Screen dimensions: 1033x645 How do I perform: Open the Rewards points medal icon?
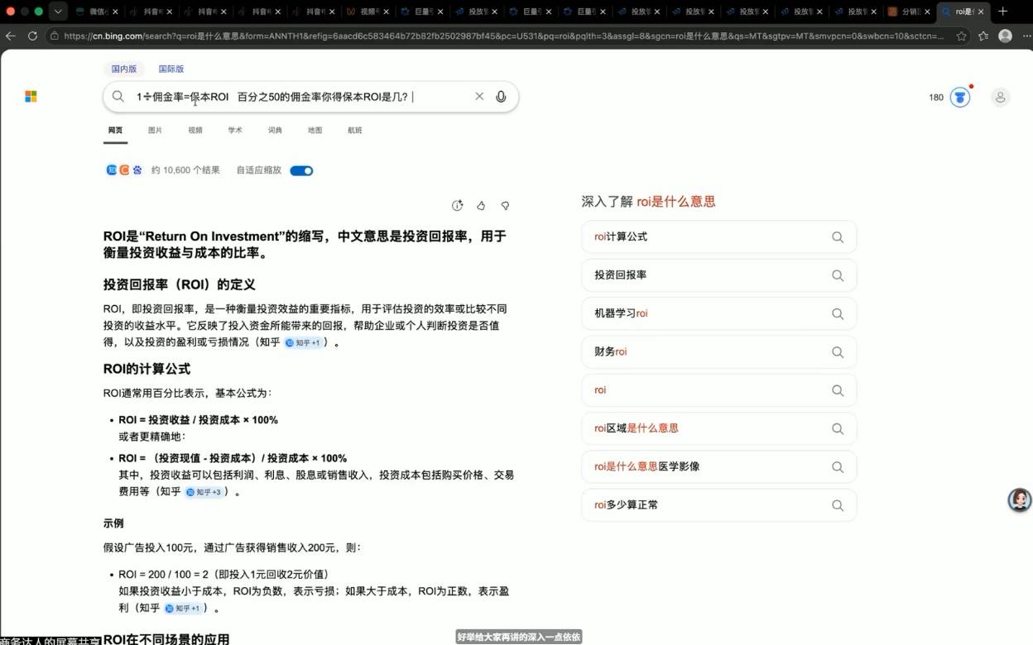click(960, 97)
